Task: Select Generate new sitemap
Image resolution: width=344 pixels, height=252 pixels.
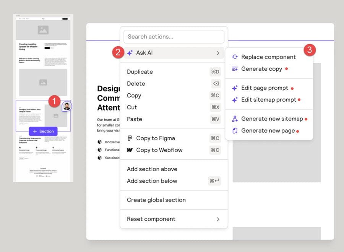Action: click(269, 119)
